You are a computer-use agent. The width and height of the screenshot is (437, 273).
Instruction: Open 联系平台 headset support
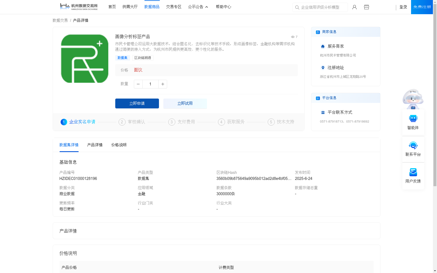click(x=413, y=149)
